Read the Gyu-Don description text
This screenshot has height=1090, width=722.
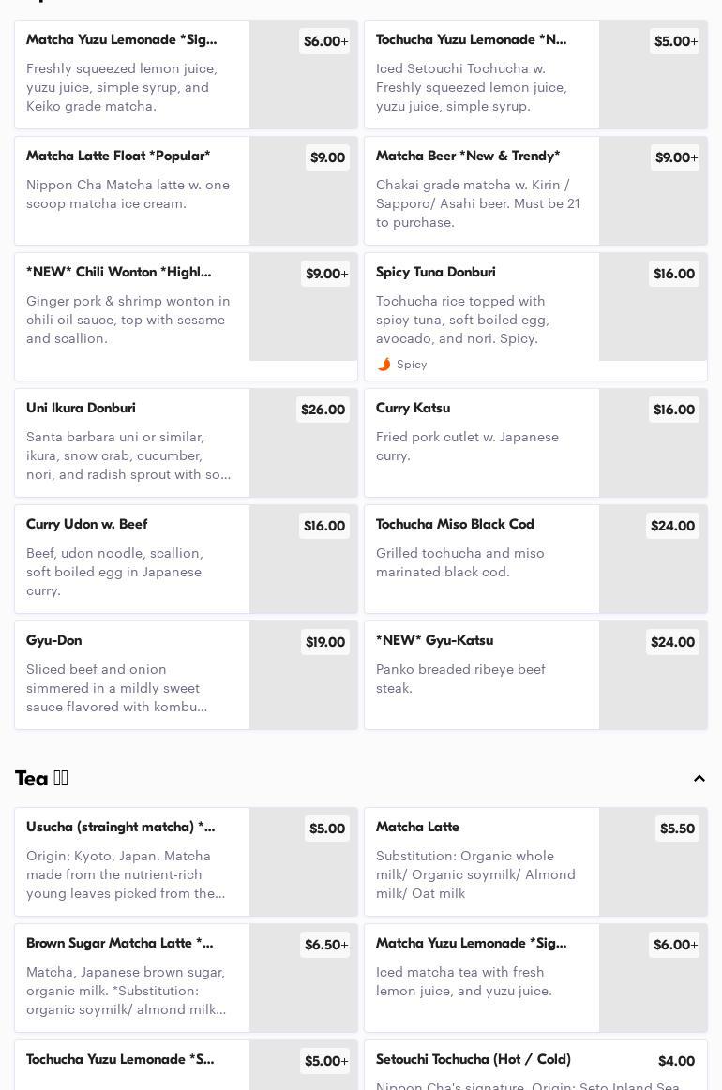[117, 688]
